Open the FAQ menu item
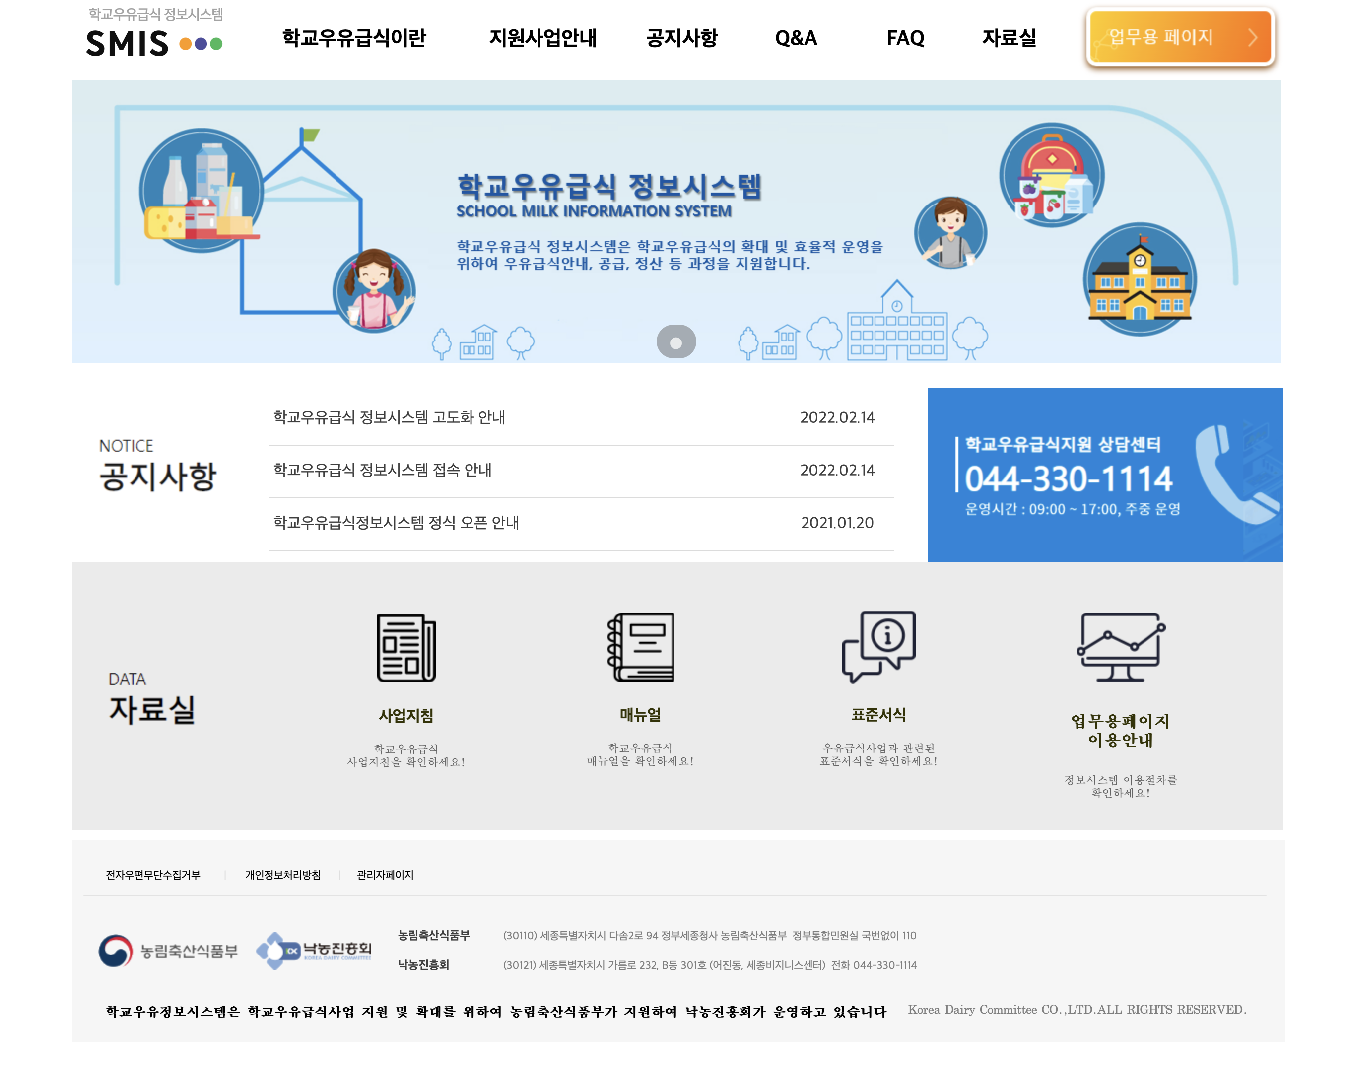This screenshot has height=1091, width=1346. [905, 39]
